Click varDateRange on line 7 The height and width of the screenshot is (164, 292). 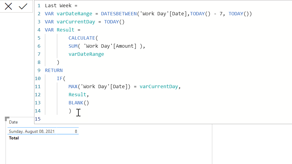[86, 54]
